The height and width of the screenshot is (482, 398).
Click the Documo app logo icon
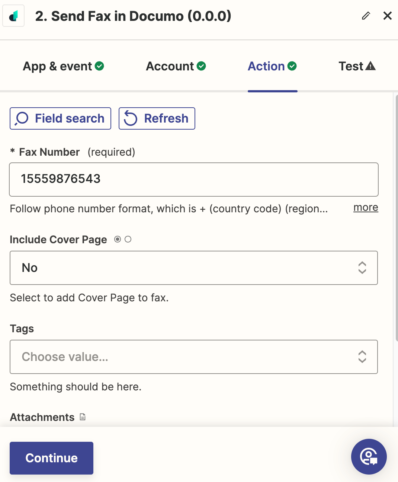[x=13, y=16]
